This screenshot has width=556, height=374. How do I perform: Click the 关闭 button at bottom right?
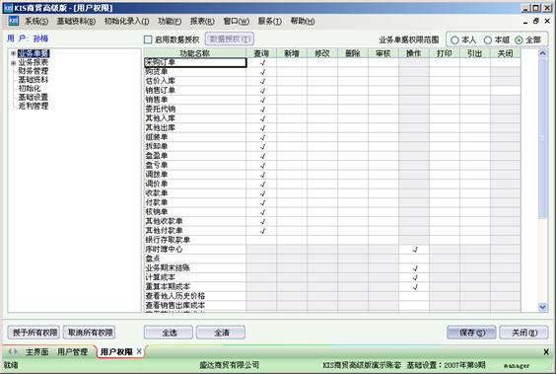(x=524, y=333)
